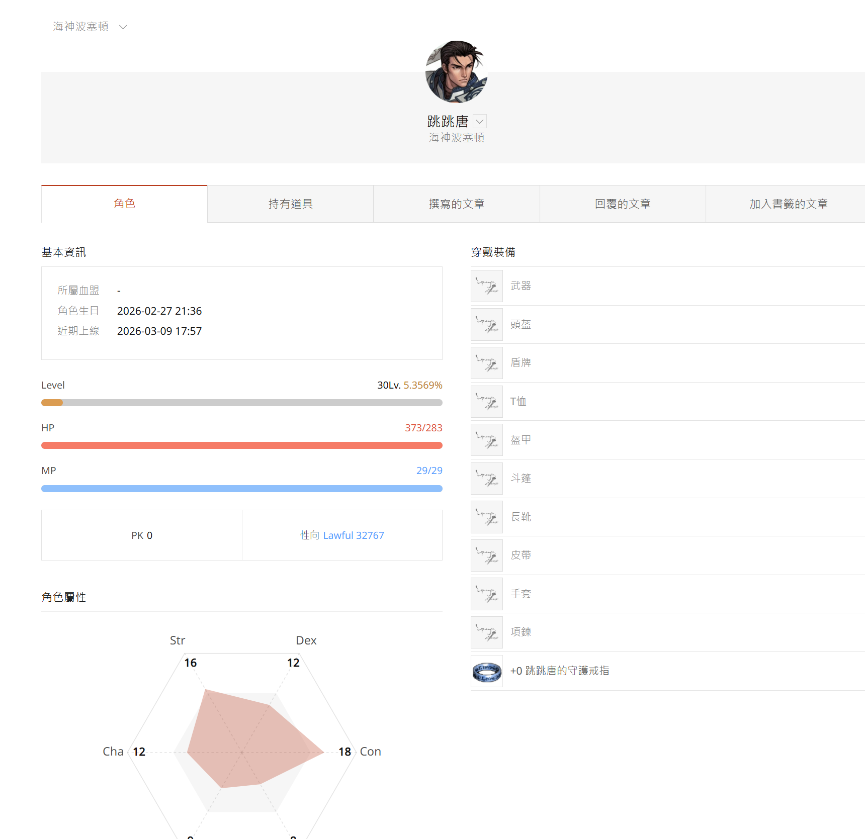Screen dimensions: 865x839
Task: Go to the 加入書籤的文章 tab
Action: (x=788, y=204)
